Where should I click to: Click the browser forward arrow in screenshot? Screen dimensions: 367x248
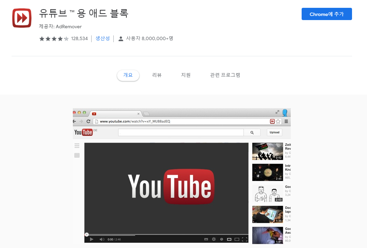point(81,121)
